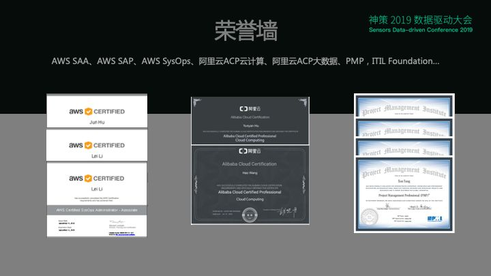Click the embossed seal on the PMP certificate
The height and width of the screenshot is (276, 491).
(x=369, y=217)
